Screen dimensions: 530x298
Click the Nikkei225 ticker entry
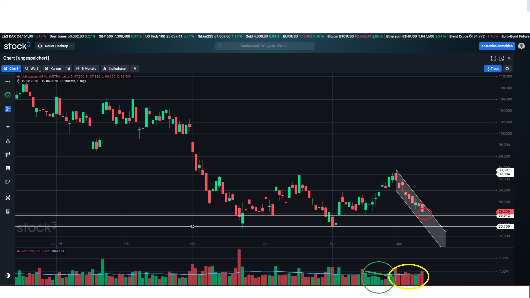220,36
